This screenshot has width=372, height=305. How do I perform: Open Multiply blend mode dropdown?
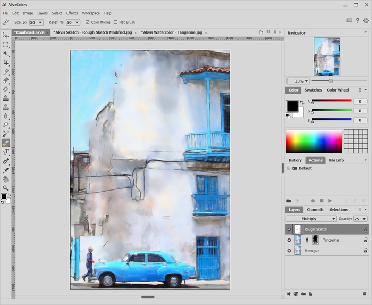(x=311, y=219)
